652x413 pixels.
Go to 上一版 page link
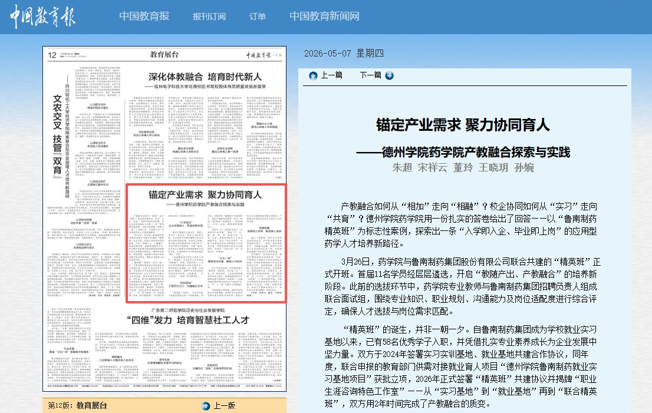224,406
